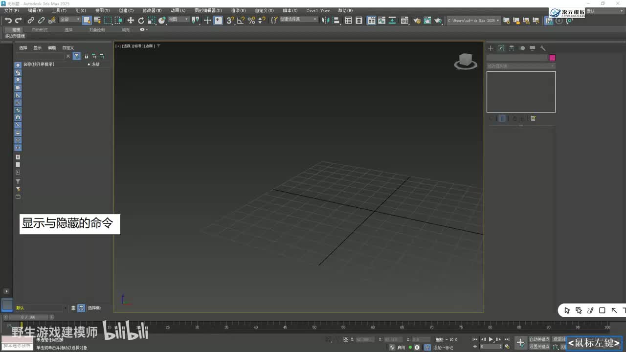This screenshot has width=626, height=352.
Task: Open the Curve Editor icon
Action: click(382, 20)
